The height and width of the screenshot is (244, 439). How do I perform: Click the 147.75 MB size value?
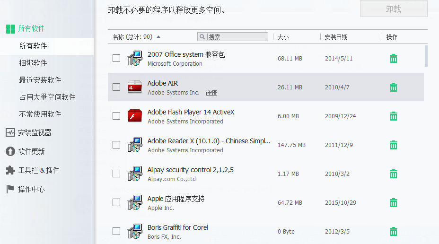pos(291,145)
